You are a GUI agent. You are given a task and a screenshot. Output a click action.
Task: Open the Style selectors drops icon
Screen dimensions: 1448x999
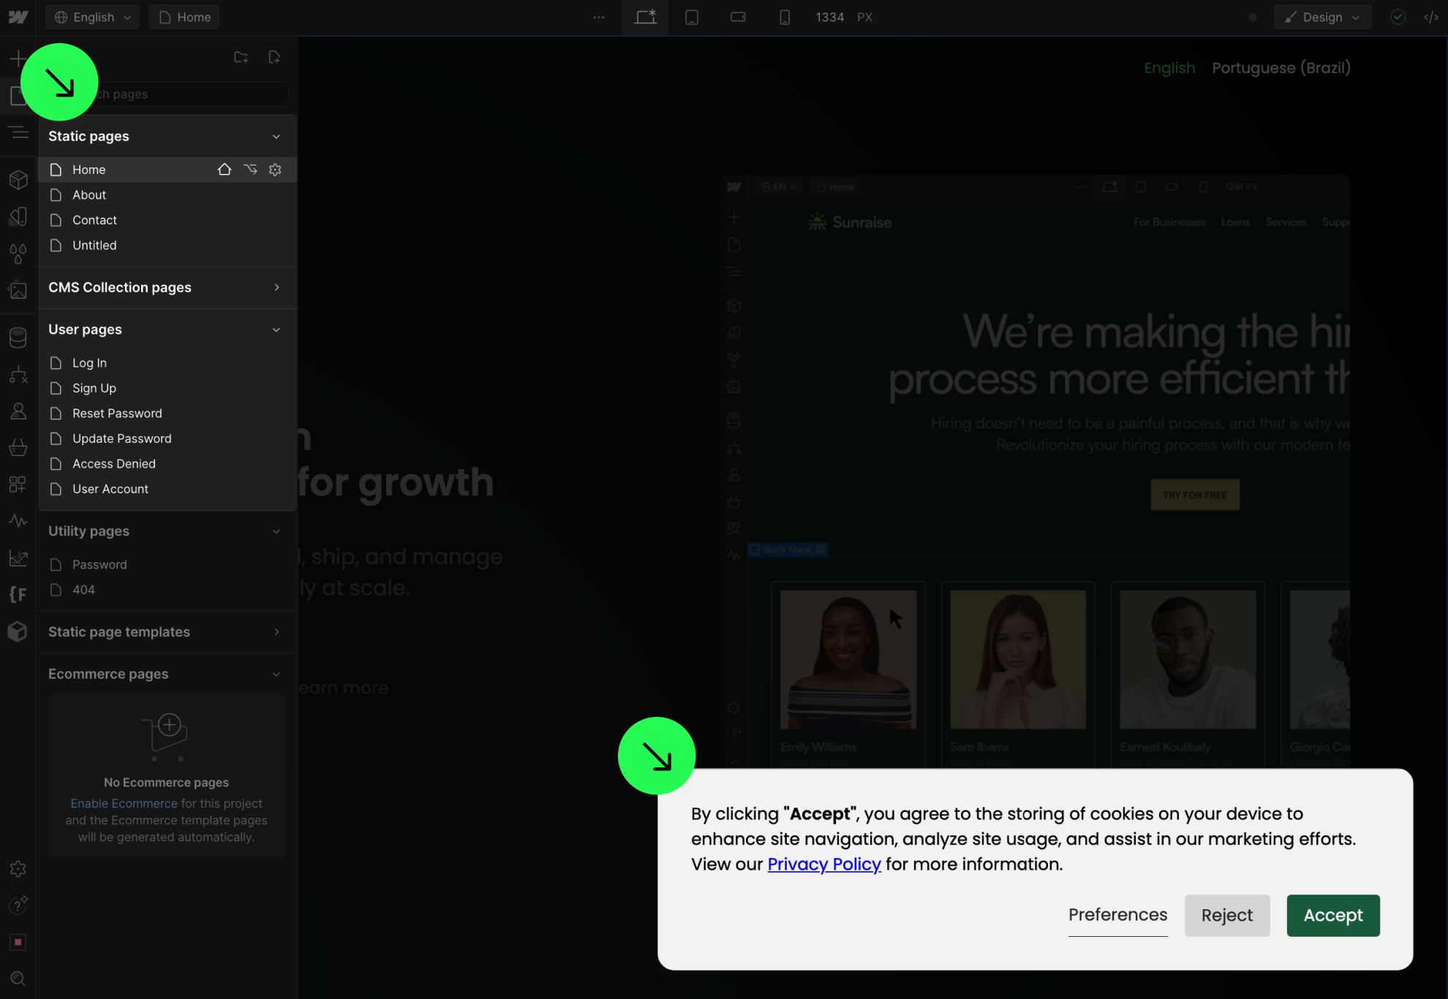18,254
